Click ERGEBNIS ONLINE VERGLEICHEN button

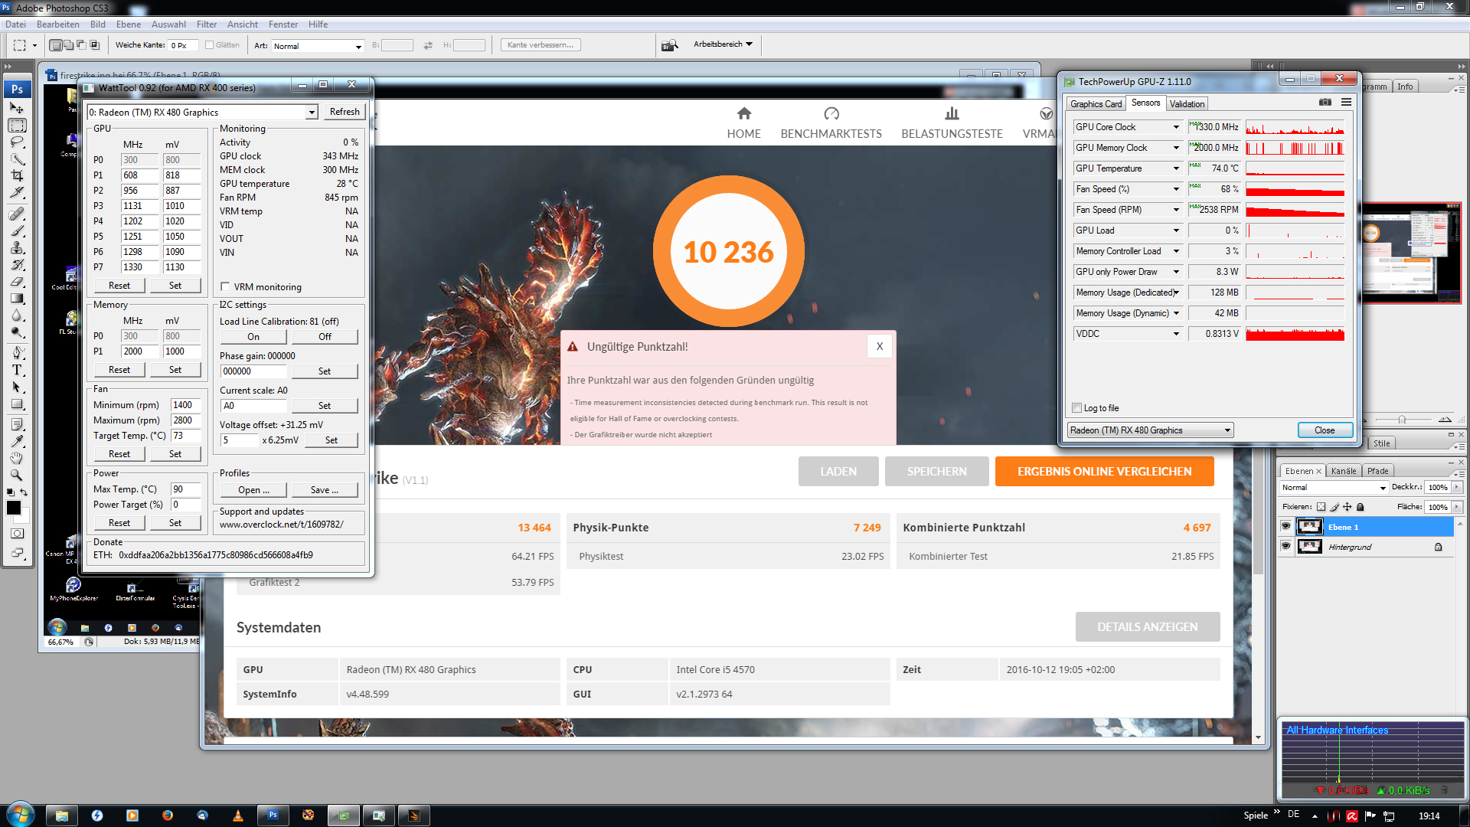1104,472
